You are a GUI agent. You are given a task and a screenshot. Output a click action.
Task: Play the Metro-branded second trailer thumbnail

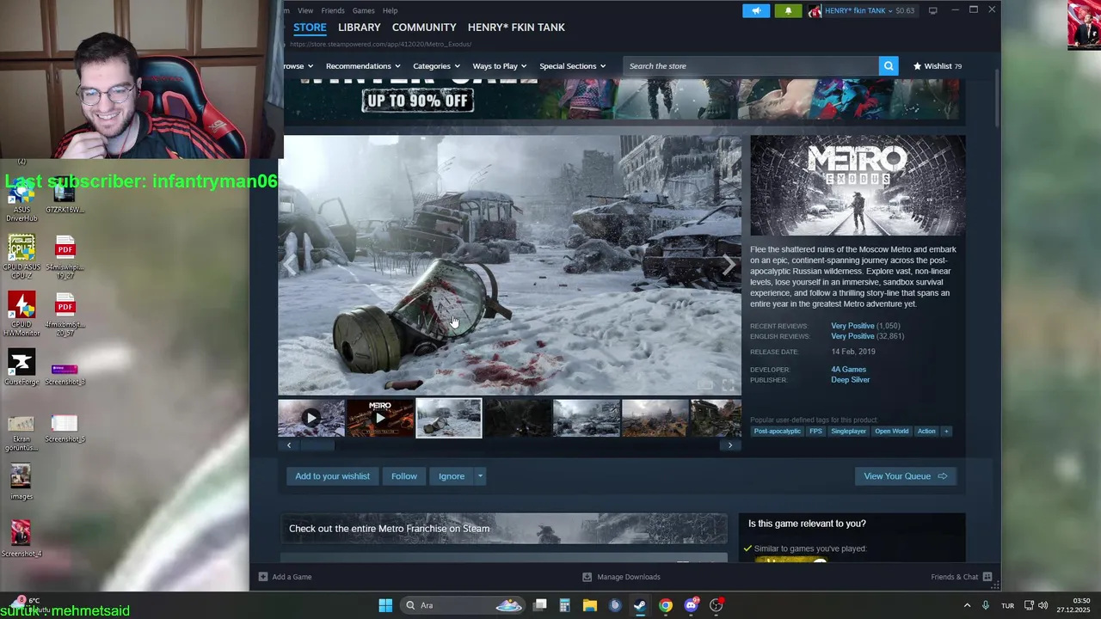(380, 419)
